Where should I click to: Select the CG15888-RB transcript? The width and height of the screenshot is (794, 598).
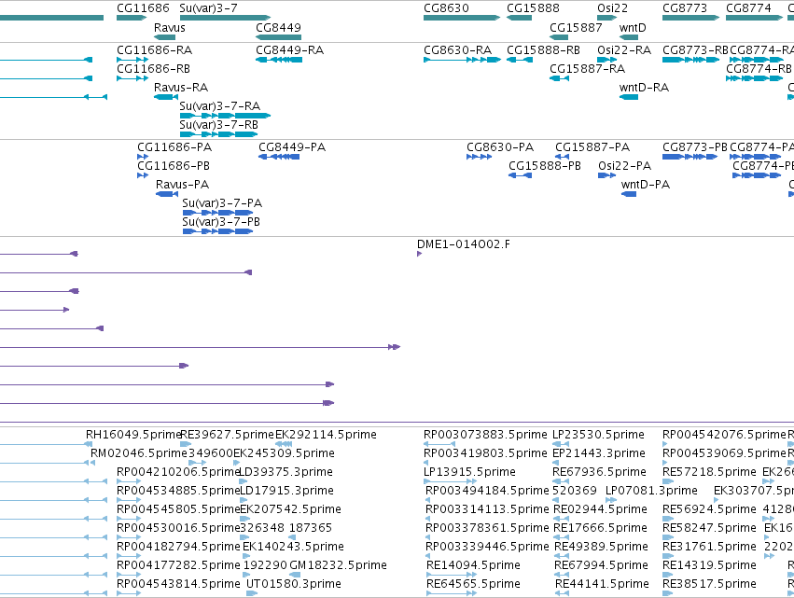520,60
